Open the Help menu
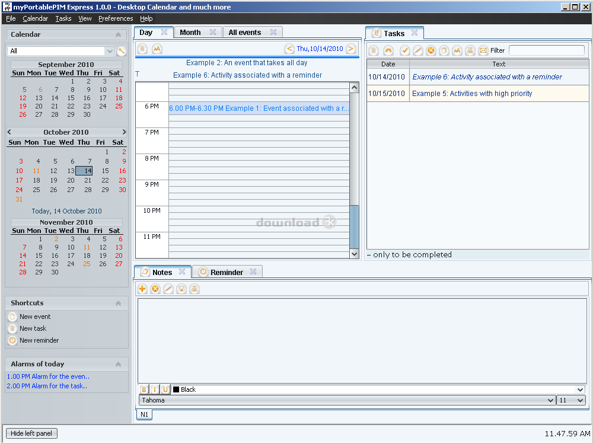 pos(146,18)
